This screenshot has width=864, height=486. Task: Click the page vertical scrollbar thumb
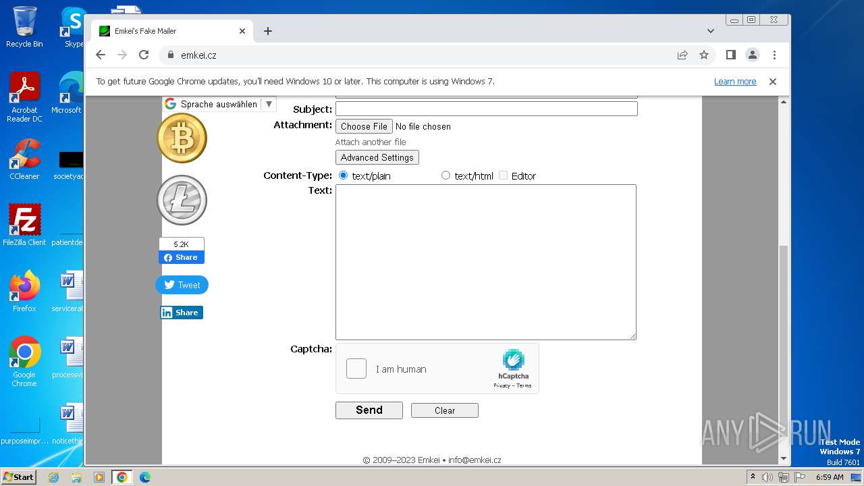coord(784,348)
